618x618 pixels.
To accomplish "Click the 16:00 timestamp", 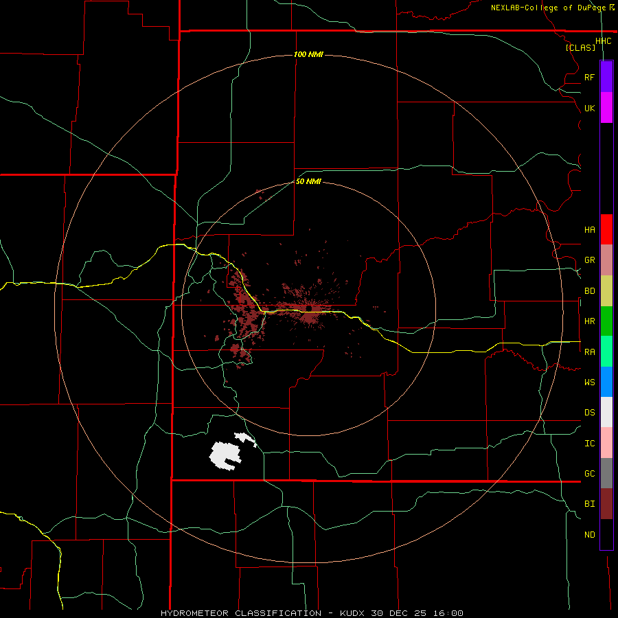I will [449, 613].
